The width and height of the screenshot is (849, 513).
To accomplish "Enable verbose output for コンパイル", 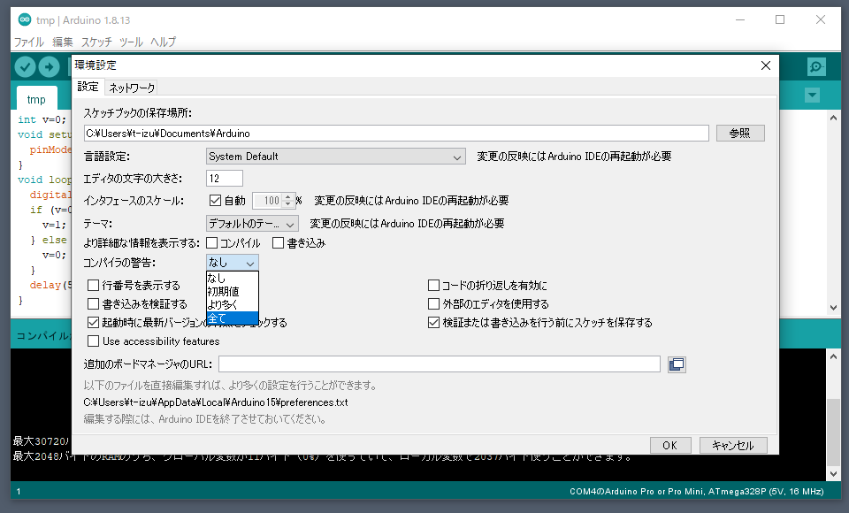I will pyautogui.click(x=212, y=243).
